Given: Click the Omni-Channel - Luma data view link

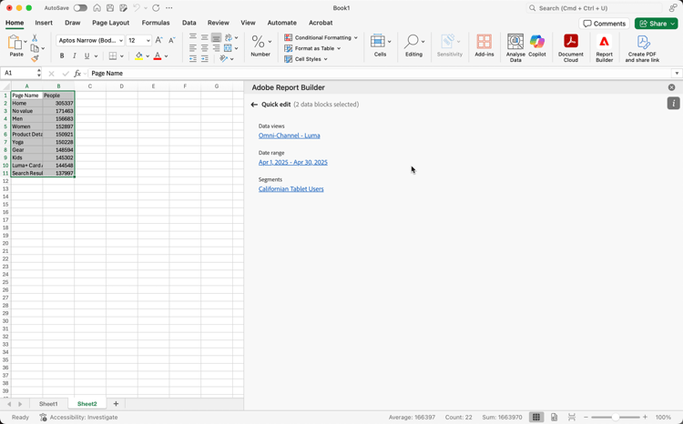Looking at the screenshot, I should [x=290, y=136].
